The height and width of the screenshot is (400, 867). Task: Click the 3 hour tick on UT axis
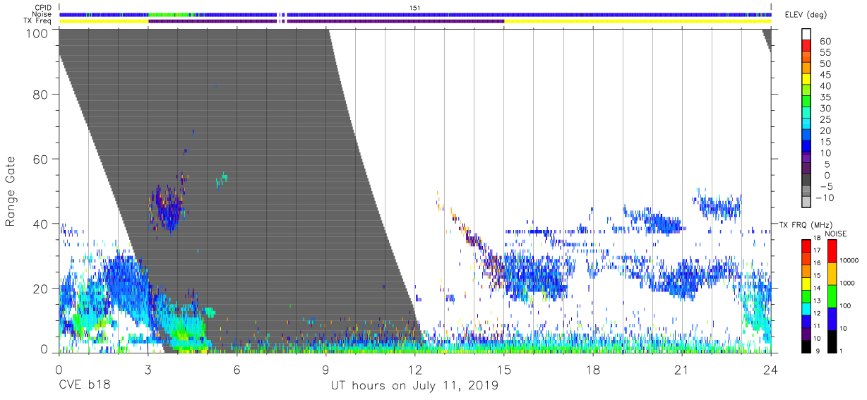click(148, 369)
